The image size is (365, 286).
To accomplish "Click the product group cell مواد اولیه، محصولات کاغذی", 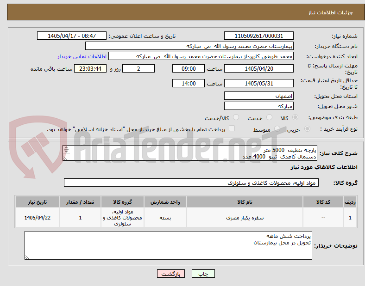I will pyautogui.click(x=122, y=218).
